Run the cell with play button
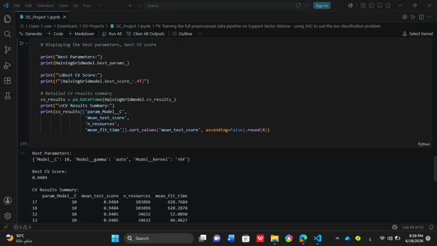437x246 pixels. (x=21, y=43)
